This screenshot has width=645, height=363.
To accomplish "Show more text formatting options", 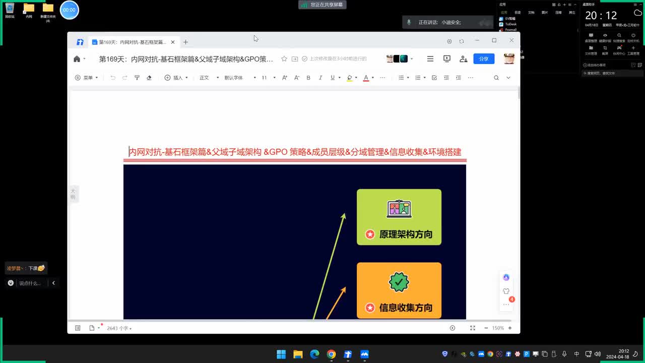I will (x=383, y=78).
